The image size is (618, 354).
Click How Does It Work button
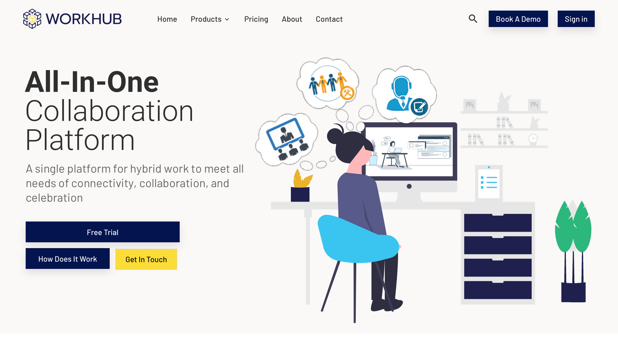[68, 259]
